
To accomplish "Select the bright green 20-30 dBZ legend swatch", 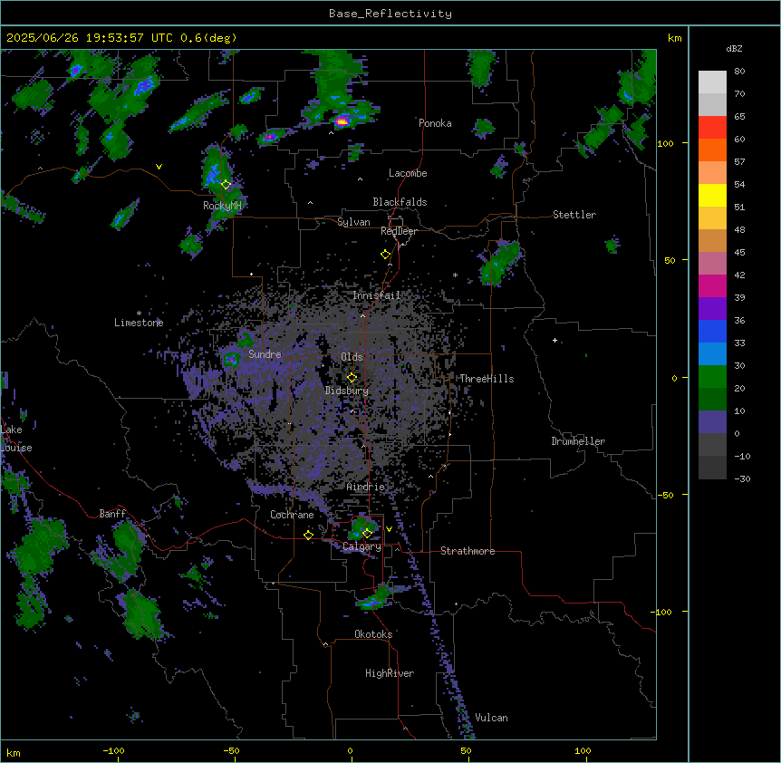I will [712, 377].
